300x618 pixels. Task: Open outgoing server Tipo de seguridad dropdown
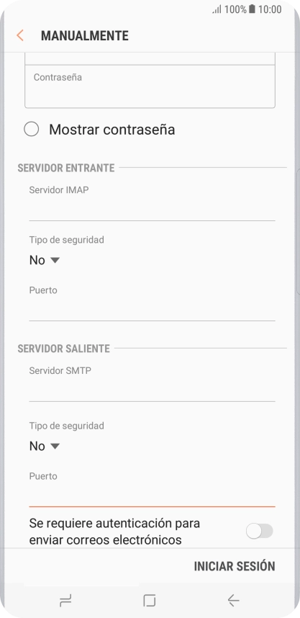[x=44, y=446]
